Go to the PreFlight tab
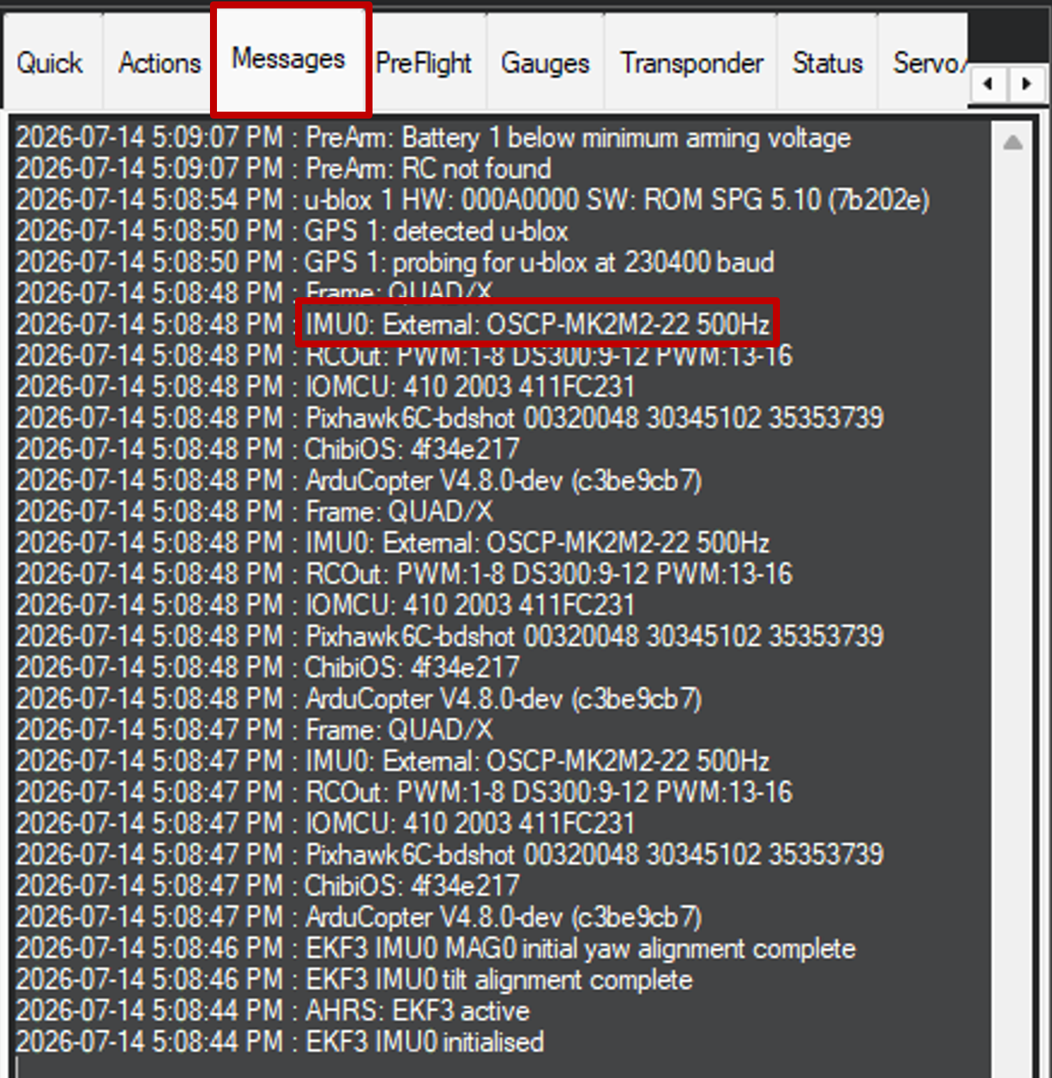Image resolution: width=1052 pixels, height=1078 pixels. pos(423,63)
